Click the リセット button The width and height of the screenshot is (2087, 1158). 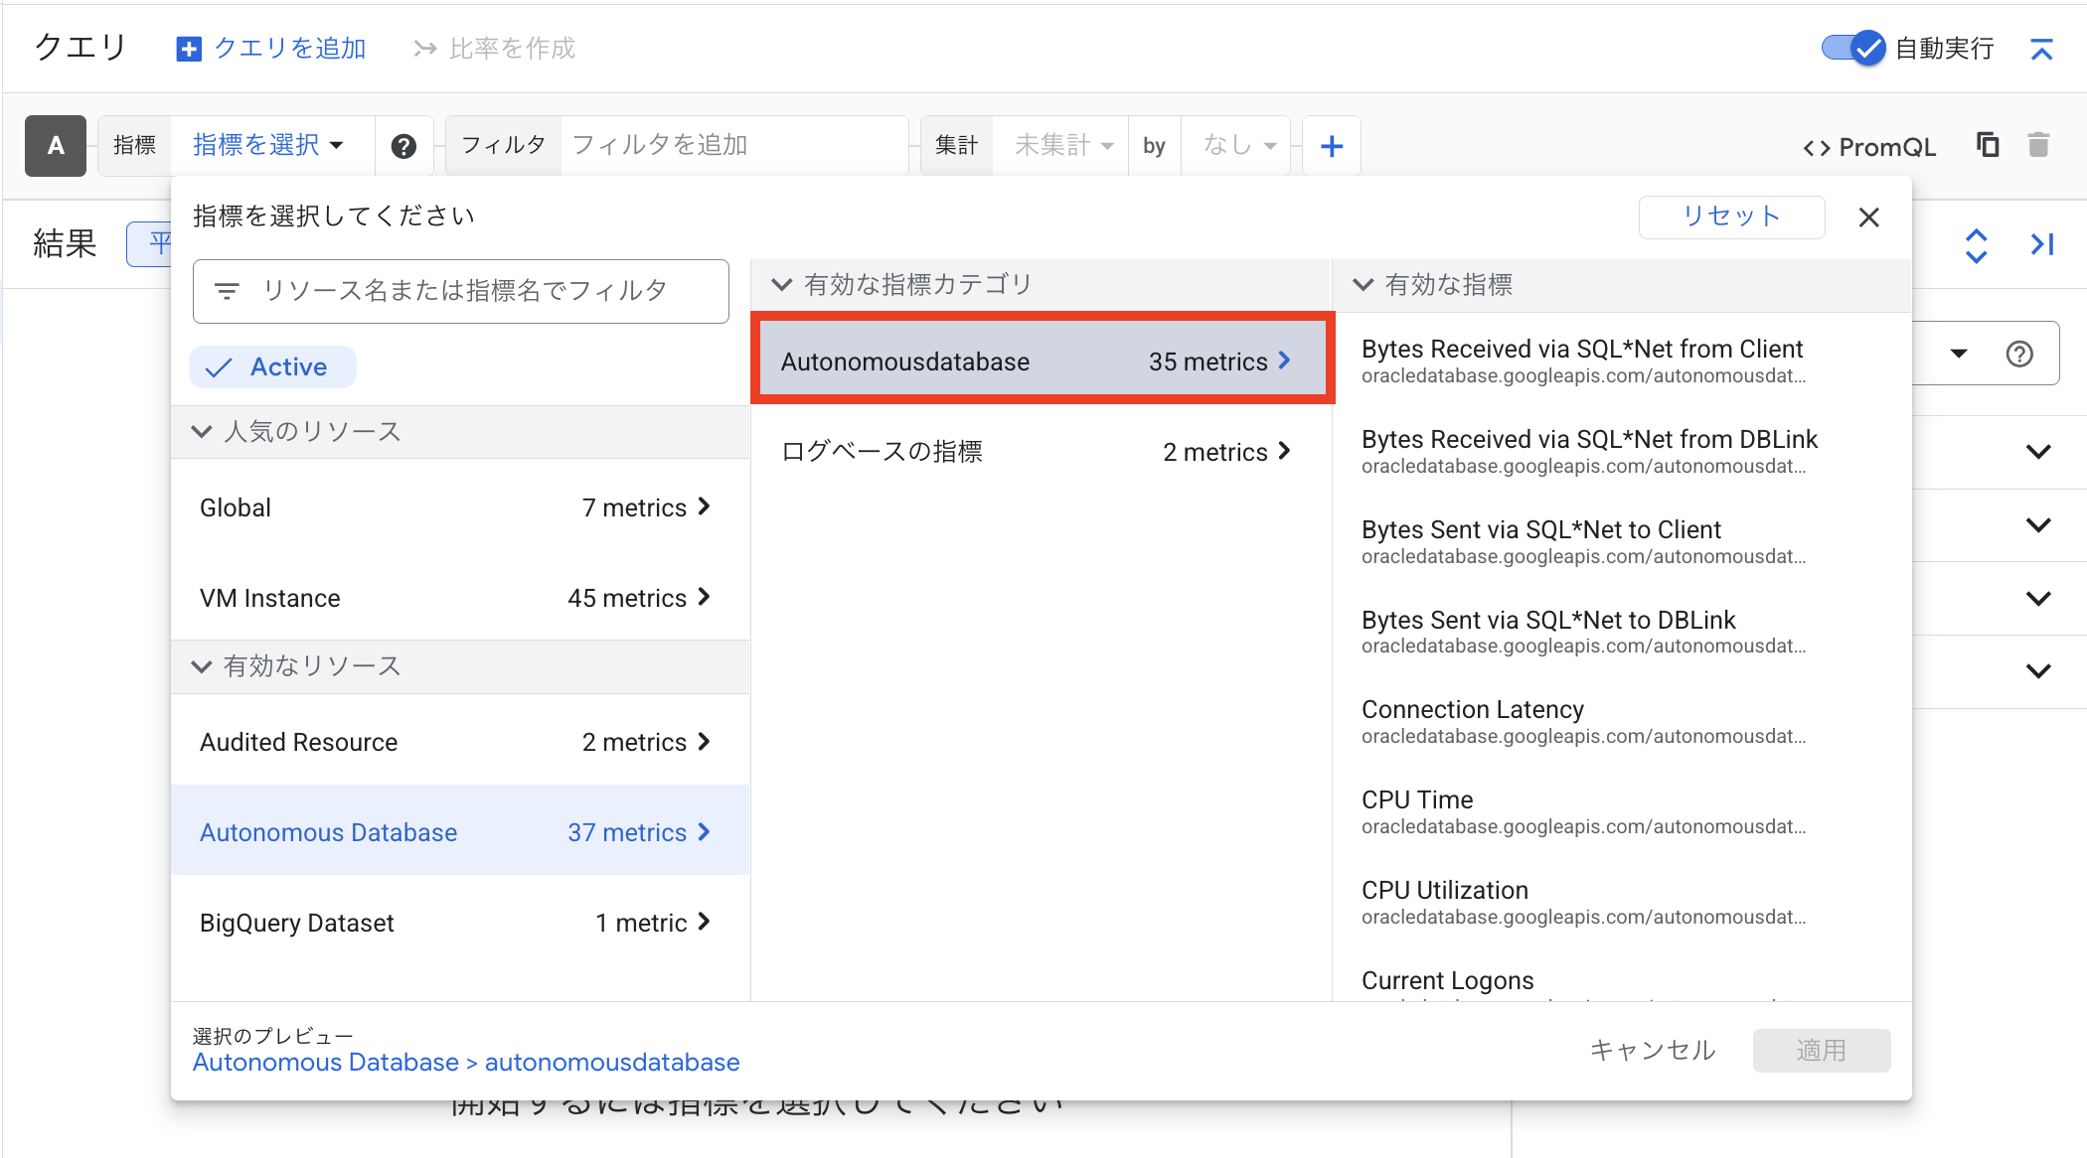coord(1730,217)
